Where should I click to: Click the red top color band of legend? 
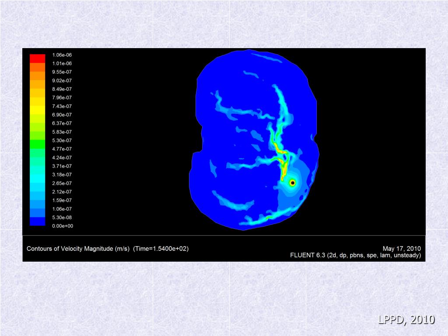coord(38,58)
